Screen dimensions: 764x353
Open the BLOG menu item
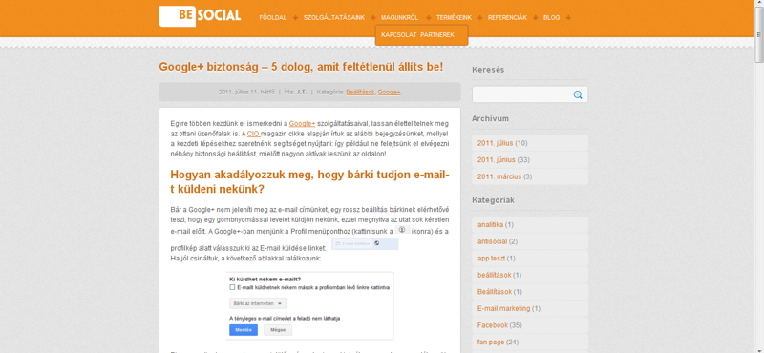[x=551, y=17]
